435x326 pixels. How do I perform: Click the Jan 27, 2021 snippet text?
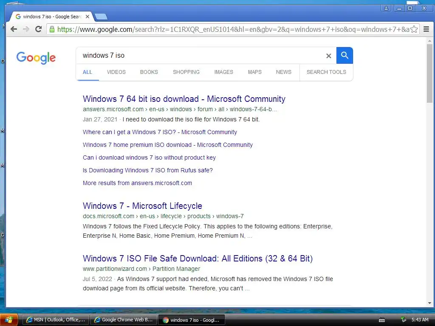171,119
